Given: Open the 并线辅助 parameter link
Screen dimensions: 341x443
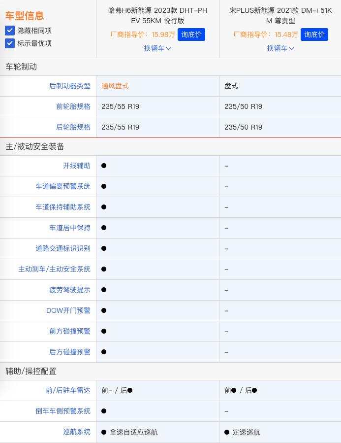Looking at the screenshot, I should (77, 166).
